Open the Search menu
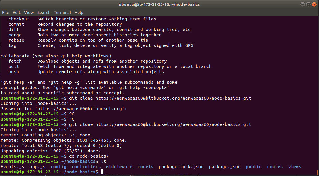Image resolution: width=319 pixels, height=176 pixels. [x=44, y=13]
